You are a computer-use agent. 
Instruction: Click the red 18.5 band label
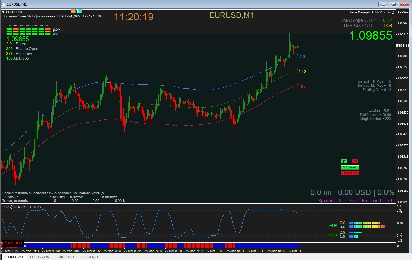point(303,86)
